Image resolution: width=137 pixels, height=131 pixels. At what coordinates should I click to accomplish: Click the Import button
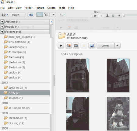[13, 15]
